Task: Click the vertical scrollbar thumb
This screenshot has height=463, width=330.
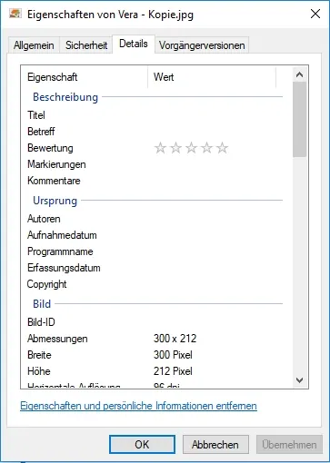Action: pos(299,120)
